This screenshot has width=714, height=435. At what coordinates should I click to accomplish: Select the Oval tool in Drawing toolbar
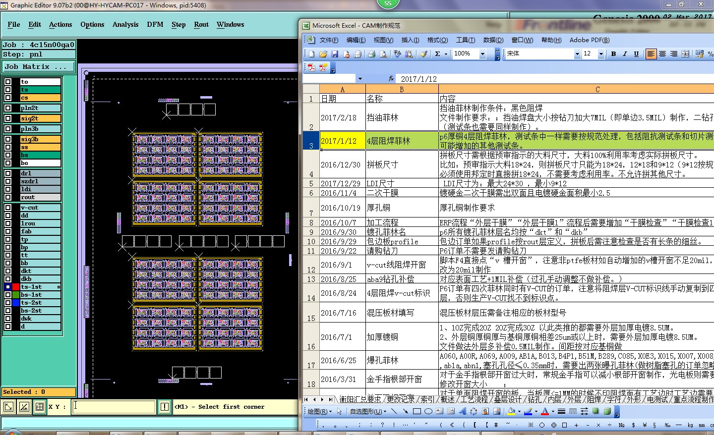[428, 411]
